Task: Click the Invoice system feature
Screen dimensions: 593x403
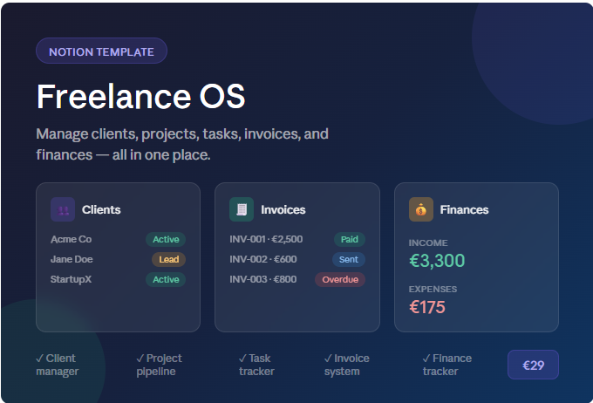Action: pos(347,365)
